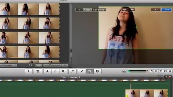Open the Photo browser camera icon
This screenshot has height=97, width=173.
156,71
